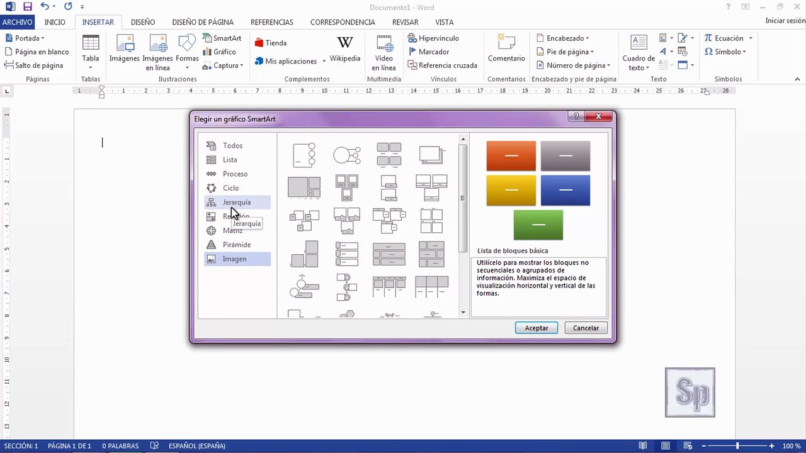Select the Todos category in SmartArt dialog

(x=237, y=146)
